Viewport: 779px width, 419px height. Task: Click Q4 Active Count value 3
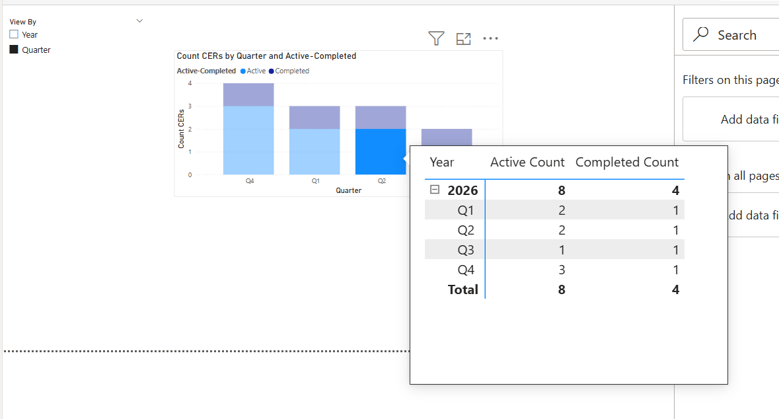[562, 270]
